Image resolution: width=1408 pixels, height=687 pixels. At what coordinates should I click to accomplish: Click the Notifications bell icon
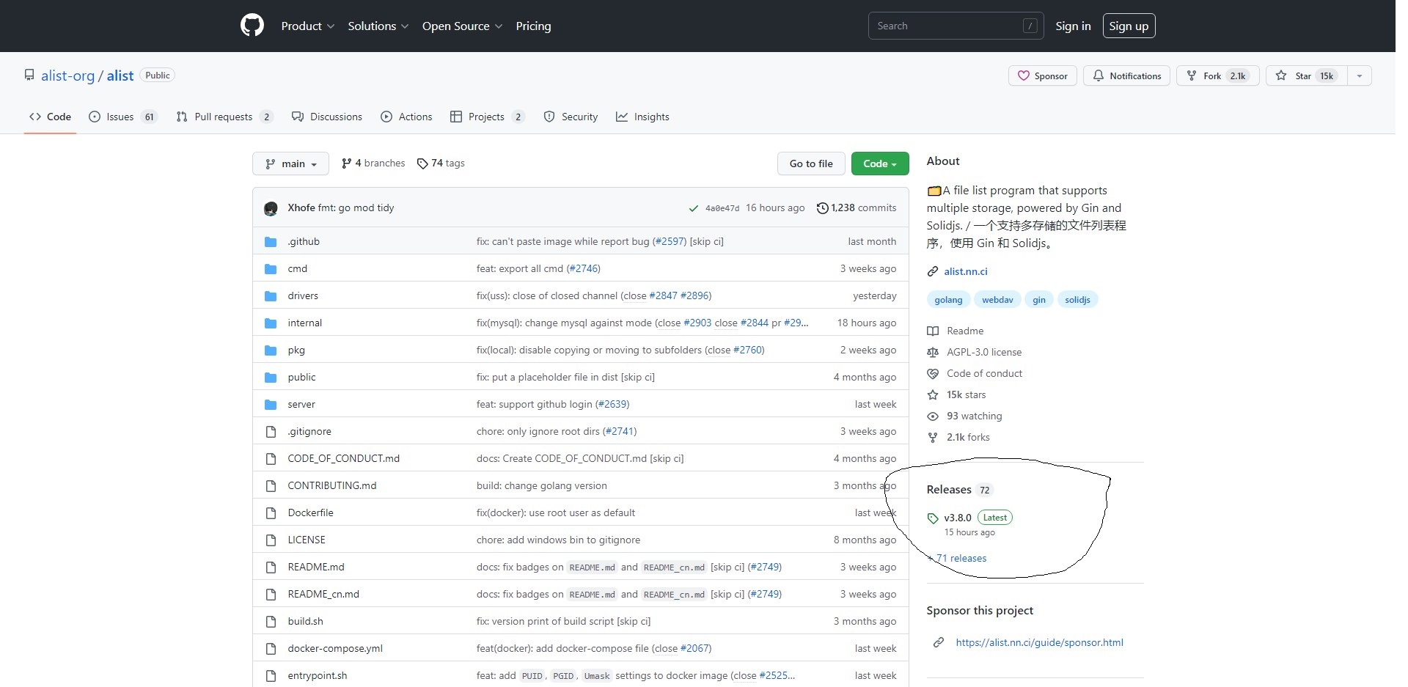click(x=1098, y=76)
